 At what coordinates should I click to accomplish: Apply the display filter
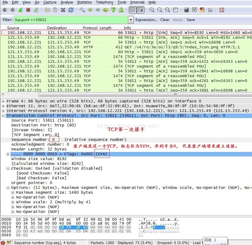coord(178,20)
